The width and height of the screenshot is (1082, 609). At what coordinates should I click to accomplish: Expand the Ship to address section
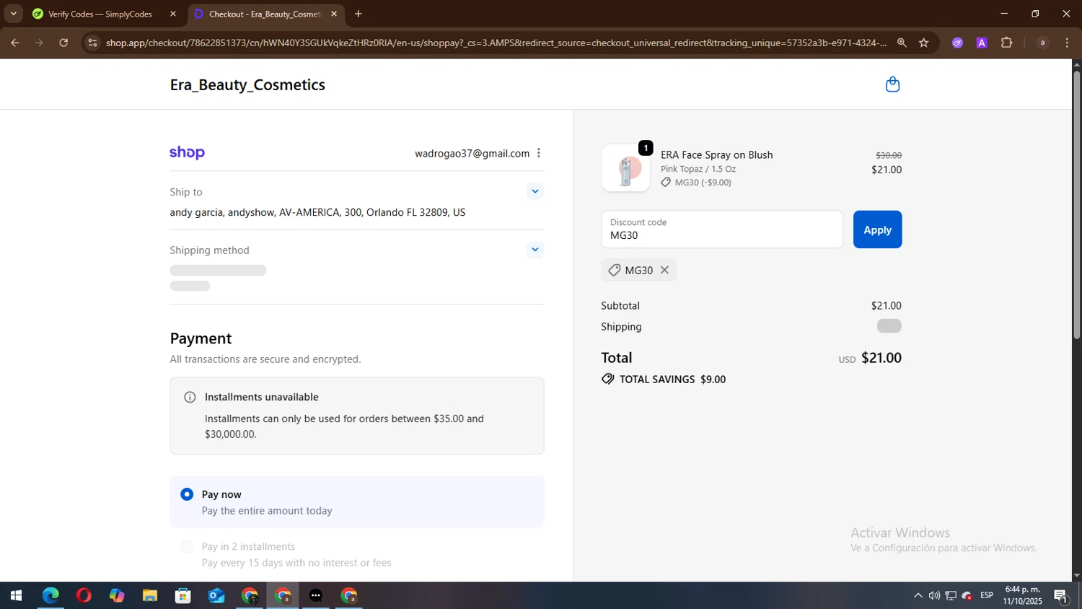[535, 191]
